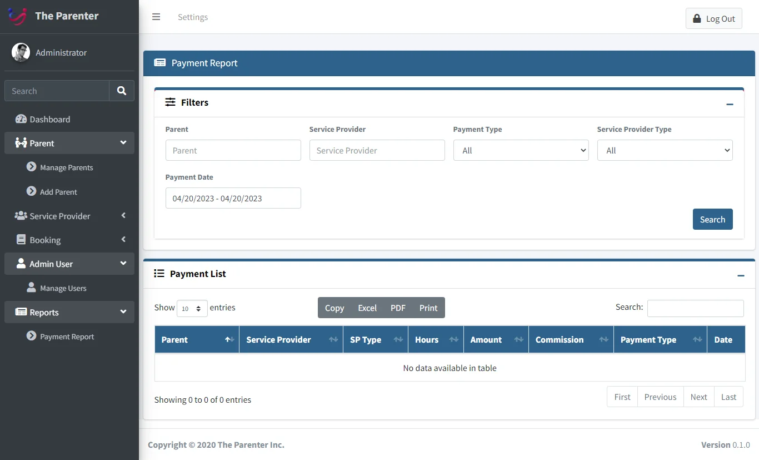This screenshot has height=460, width=759.
Task: Change the Show entries count selector
Action: 192,308
